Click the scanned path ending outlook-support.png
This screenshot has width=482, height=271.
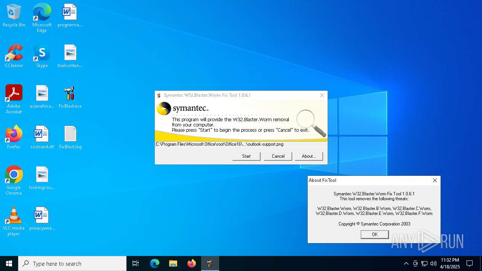pos(220,144)
